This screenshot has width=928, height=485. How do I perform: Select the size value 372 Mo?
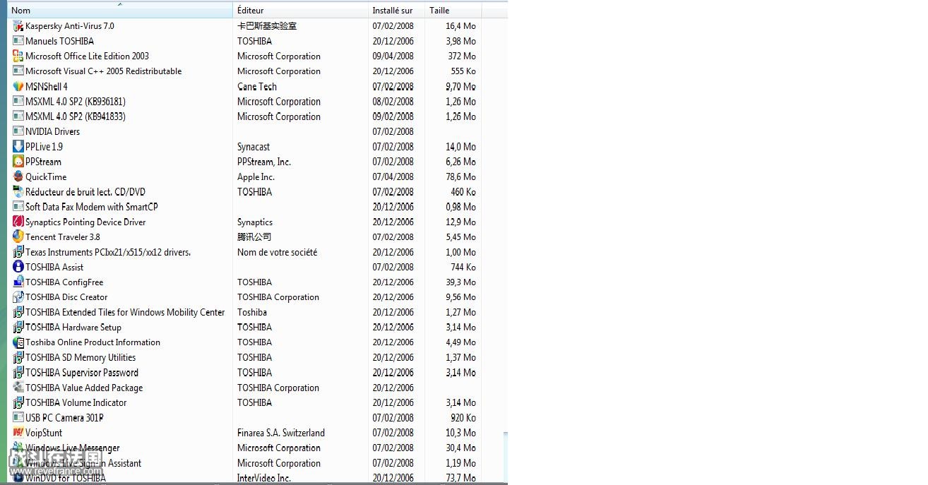462,56
